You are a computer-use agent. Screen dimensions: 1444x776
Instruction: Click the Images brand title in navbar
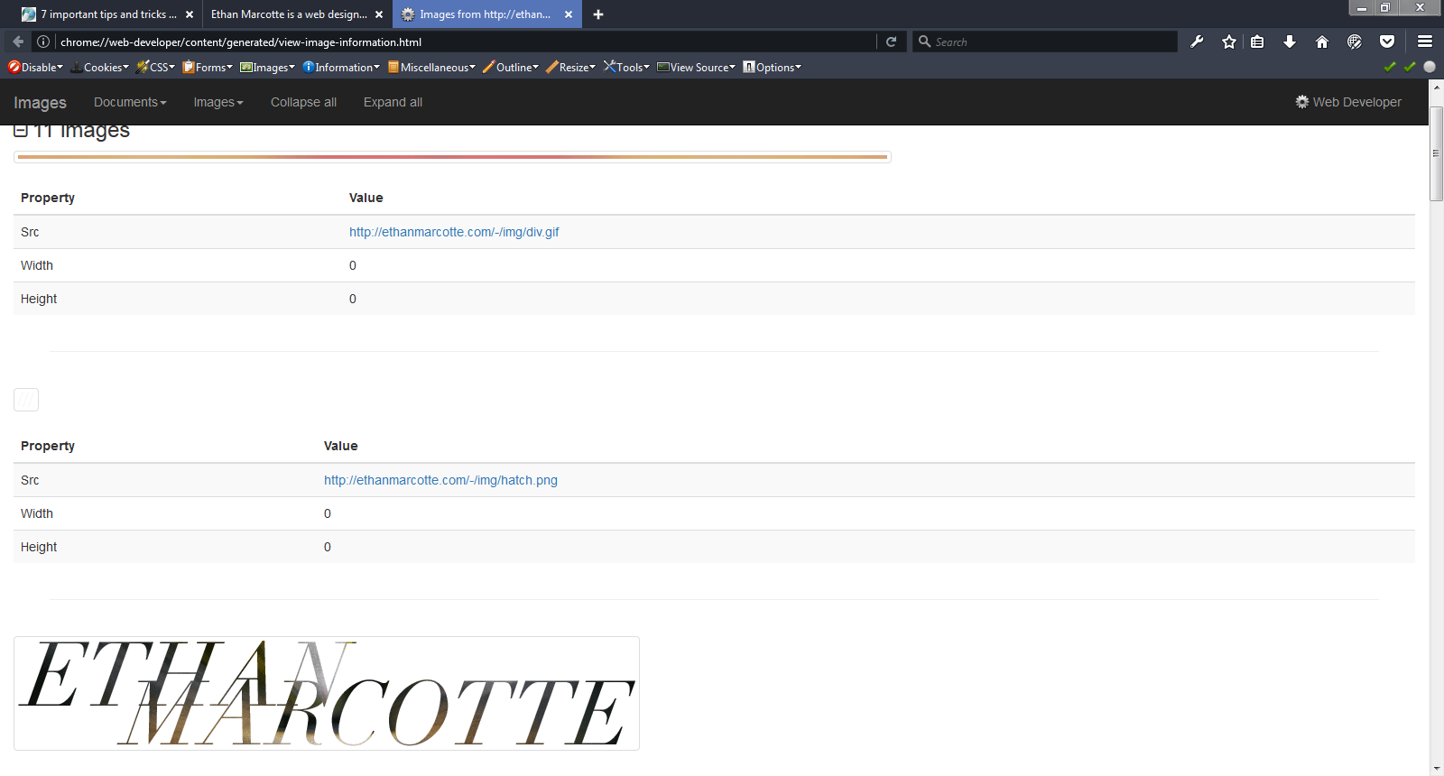coord(40,102)
